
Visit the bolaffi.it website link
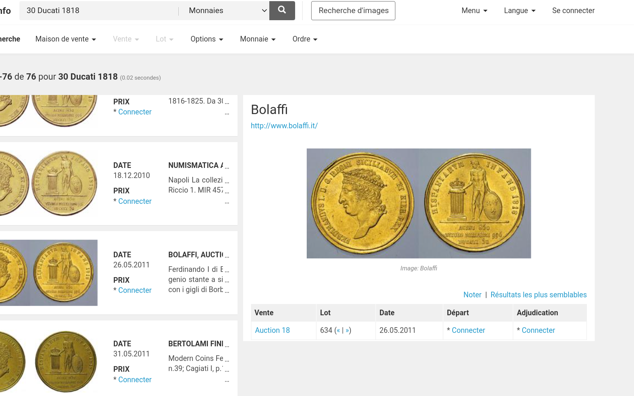pyautogui.click(x=284, y=126)
